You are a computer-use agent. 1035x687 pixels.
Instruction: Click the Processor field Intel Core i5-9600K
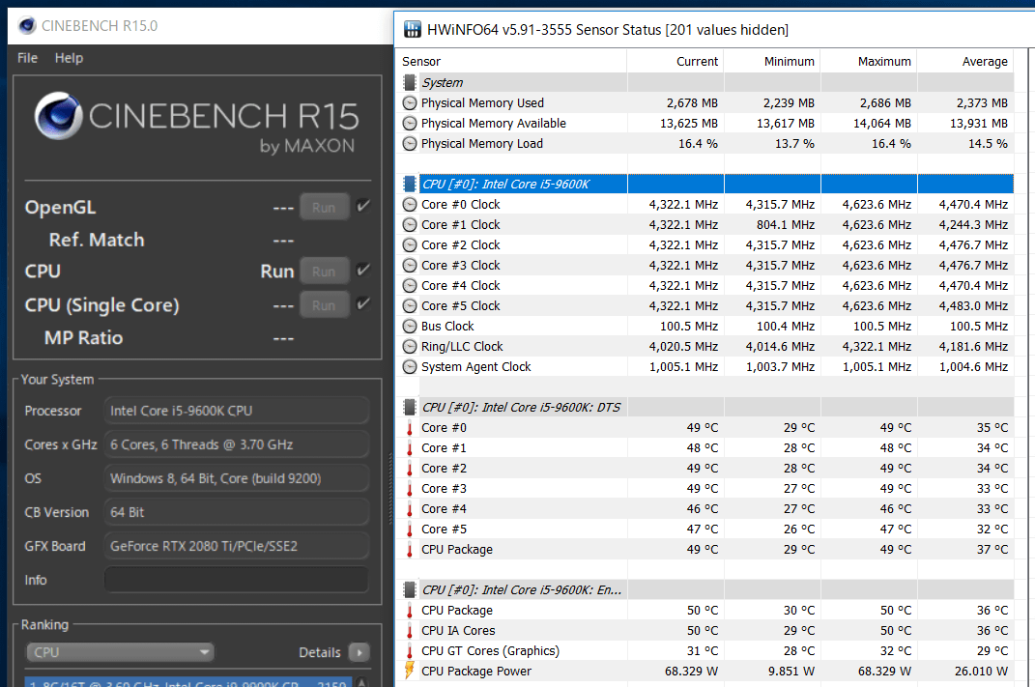237,411
